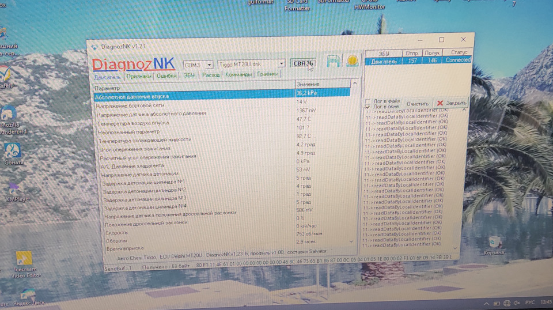553x310 pixels.
Task: Click the network globe tray icon
Action: click(x=507, y=303)
